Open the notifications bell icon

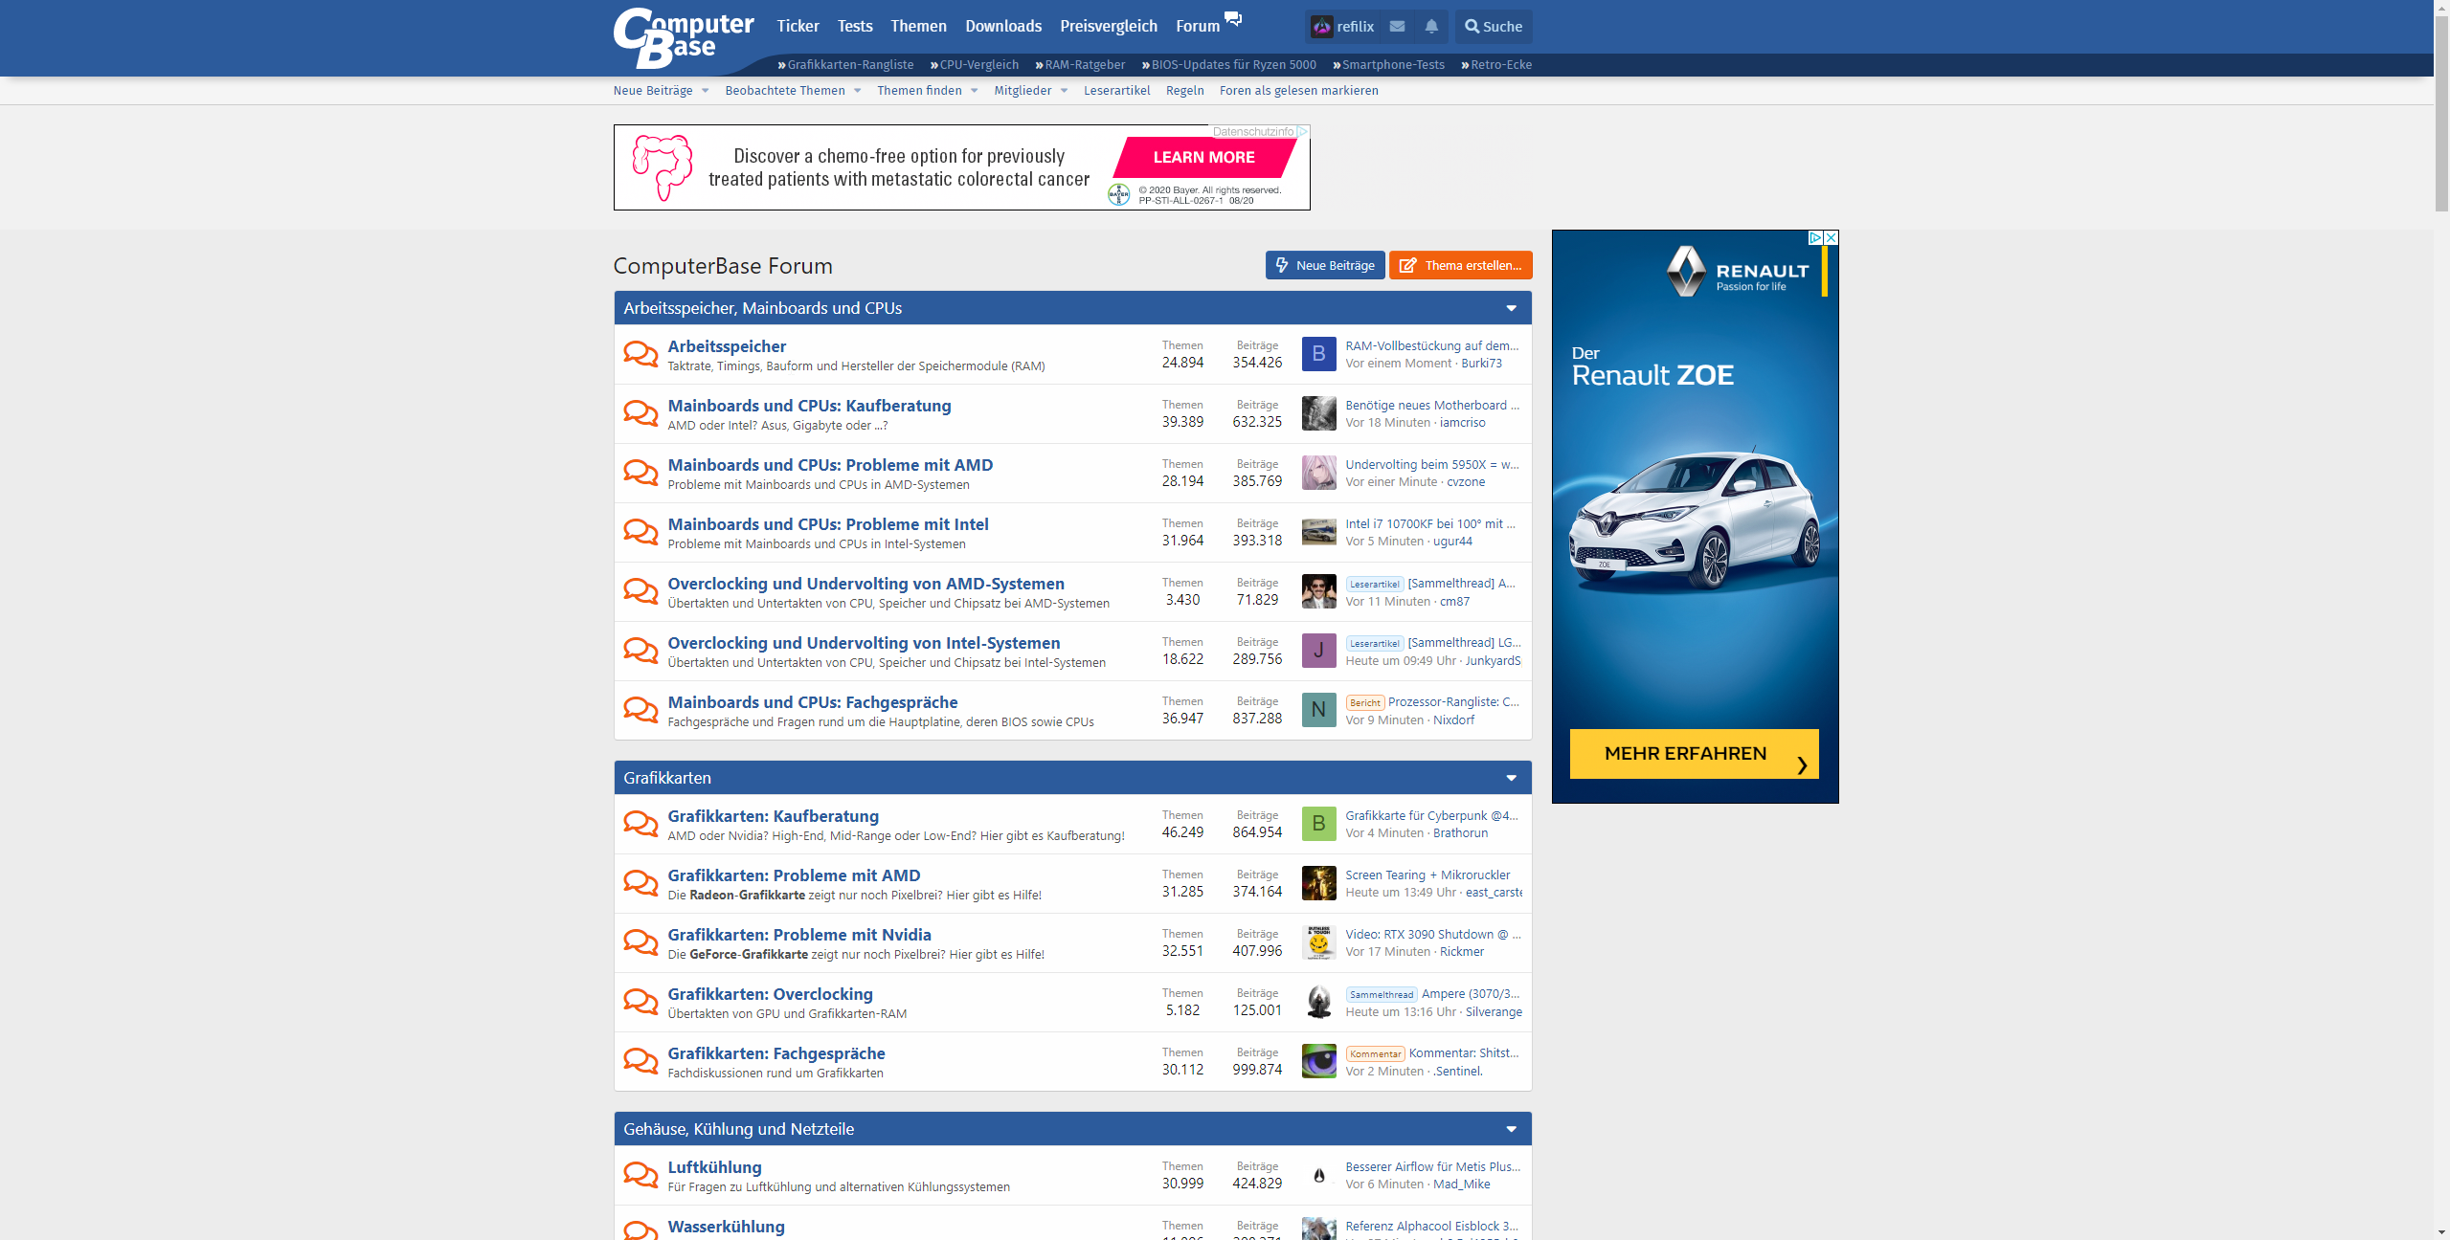1431,27
